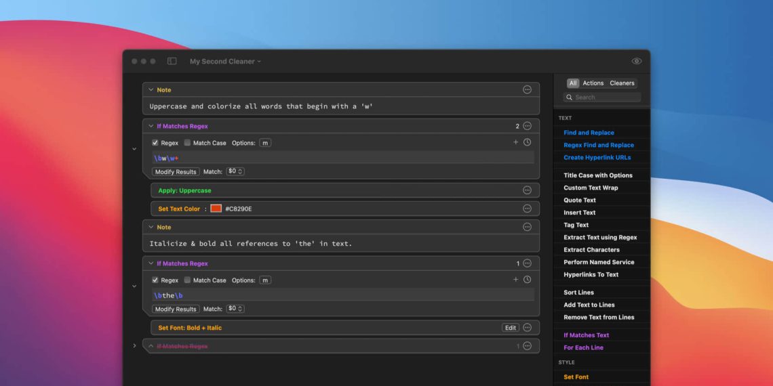Click the plus icon in first regex block

click(x=515, y=142)
